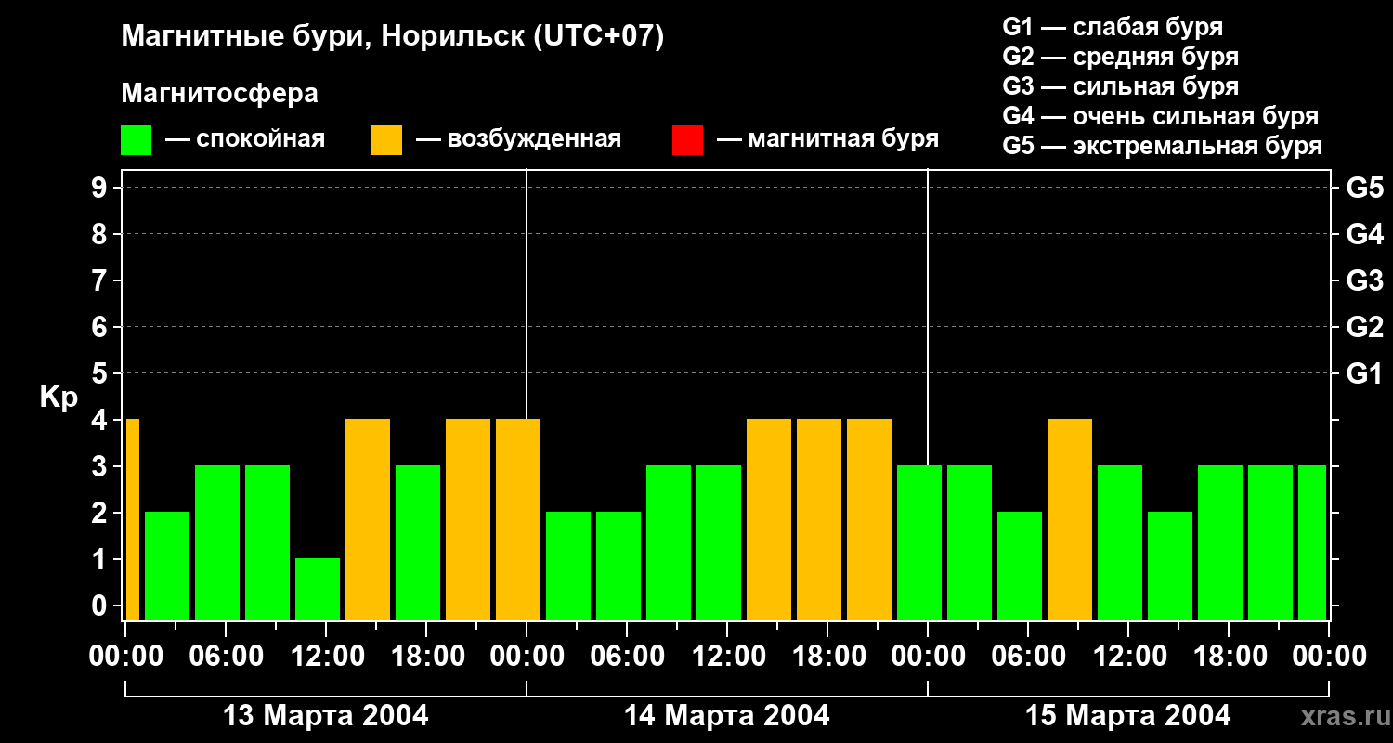Screen dimensions: 1393x743
Task: Click the 13 March 01:00–04:00 green Kp 2 bar
Action: (x=167, y=567)
